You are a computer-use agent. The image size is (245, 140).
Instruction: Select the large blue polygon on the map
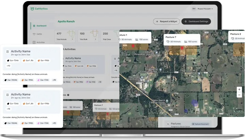(194, 103)
